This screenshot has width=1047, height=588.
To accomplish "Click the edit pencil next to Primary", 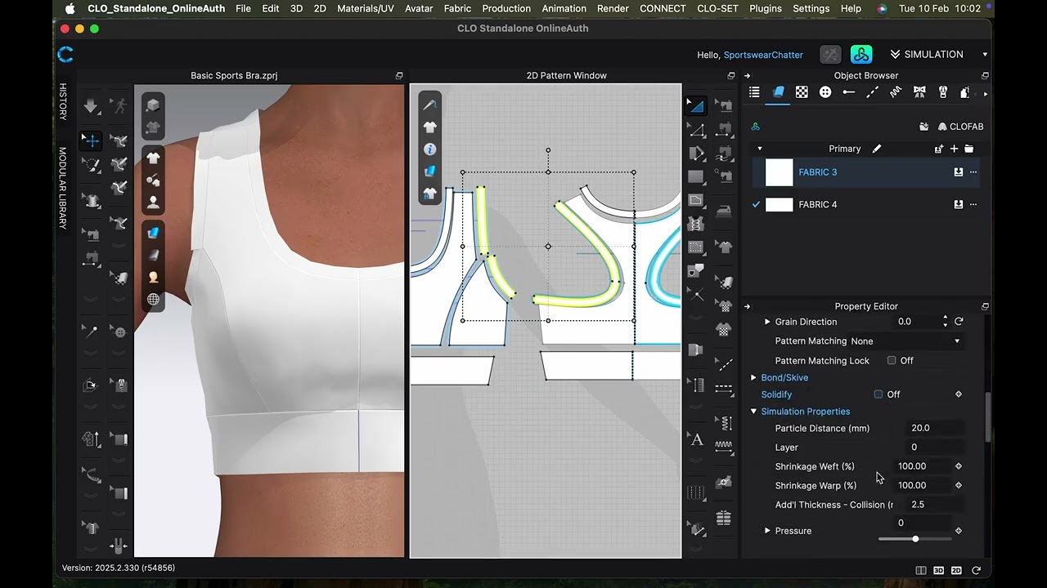I will (877, 149).
